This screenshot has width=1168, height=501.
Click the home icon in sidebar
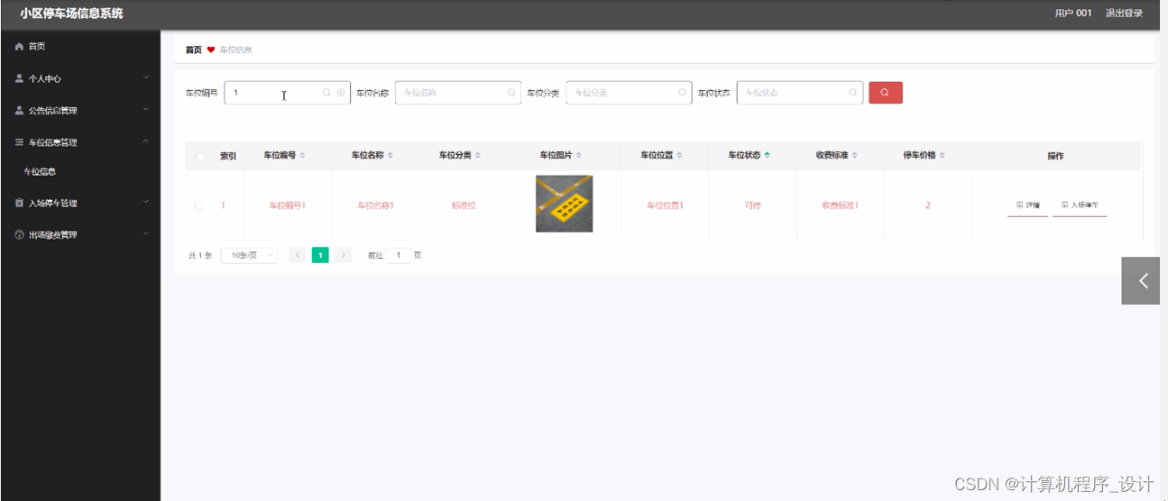(19, 46)
